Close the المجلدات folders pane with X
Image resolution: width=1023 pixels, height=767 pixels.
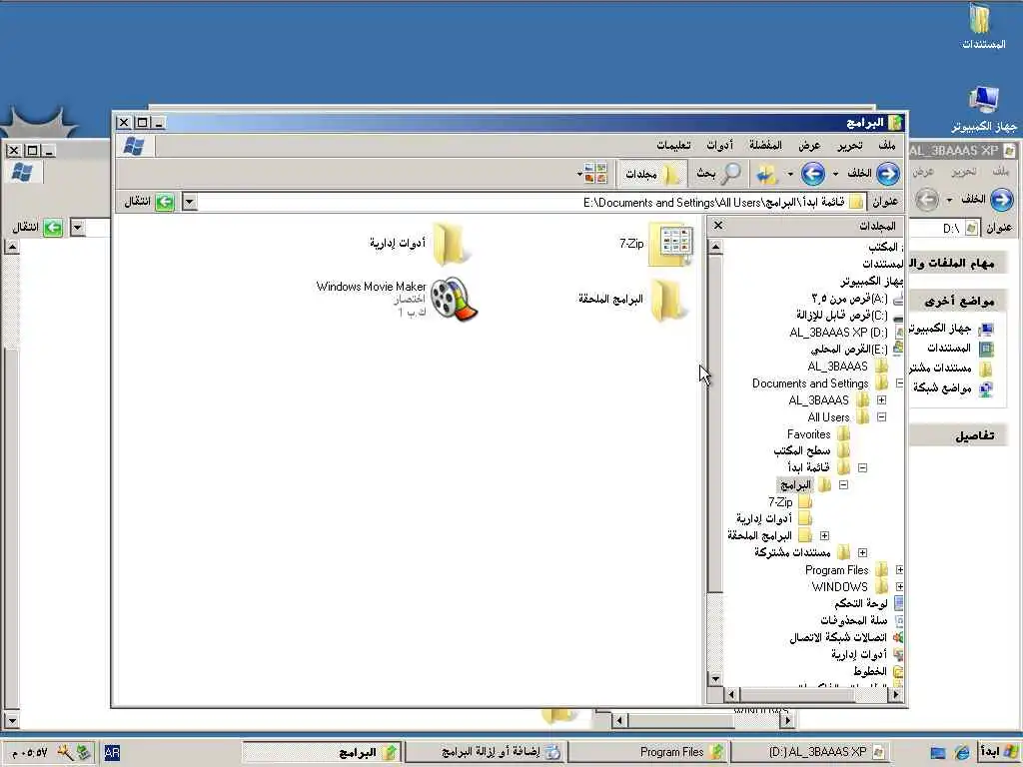[717, 225]
